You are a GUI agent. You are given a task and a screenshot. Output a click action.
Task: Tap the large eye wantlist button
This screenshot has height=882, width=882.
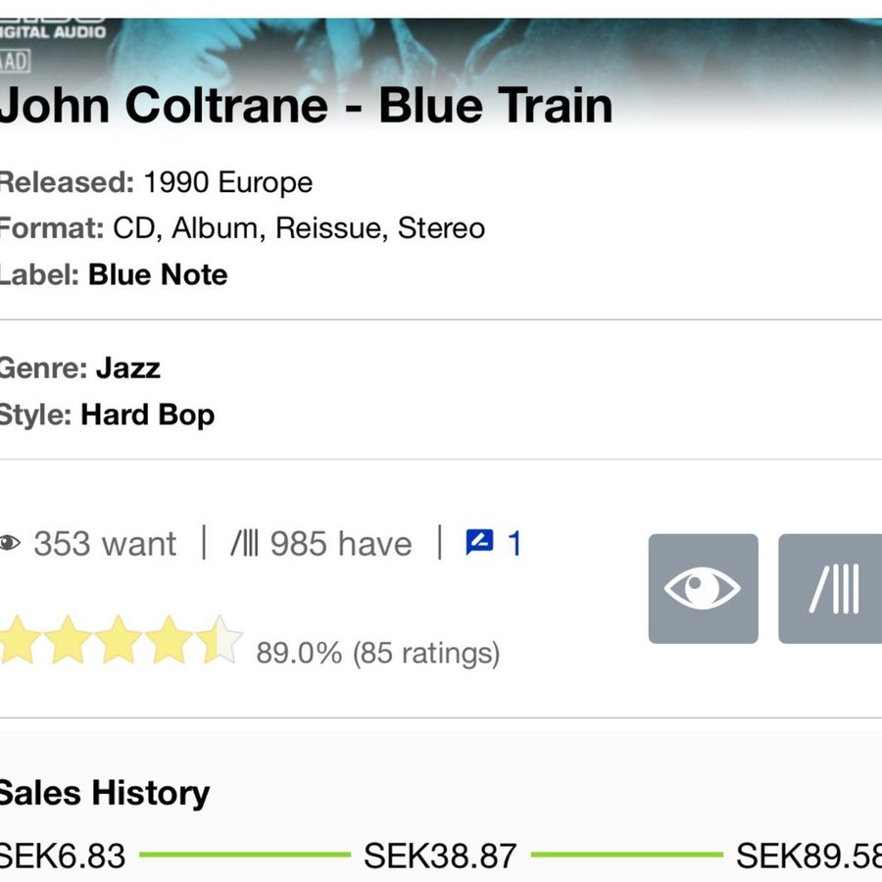pyautogui.click(x=703, y=589)
